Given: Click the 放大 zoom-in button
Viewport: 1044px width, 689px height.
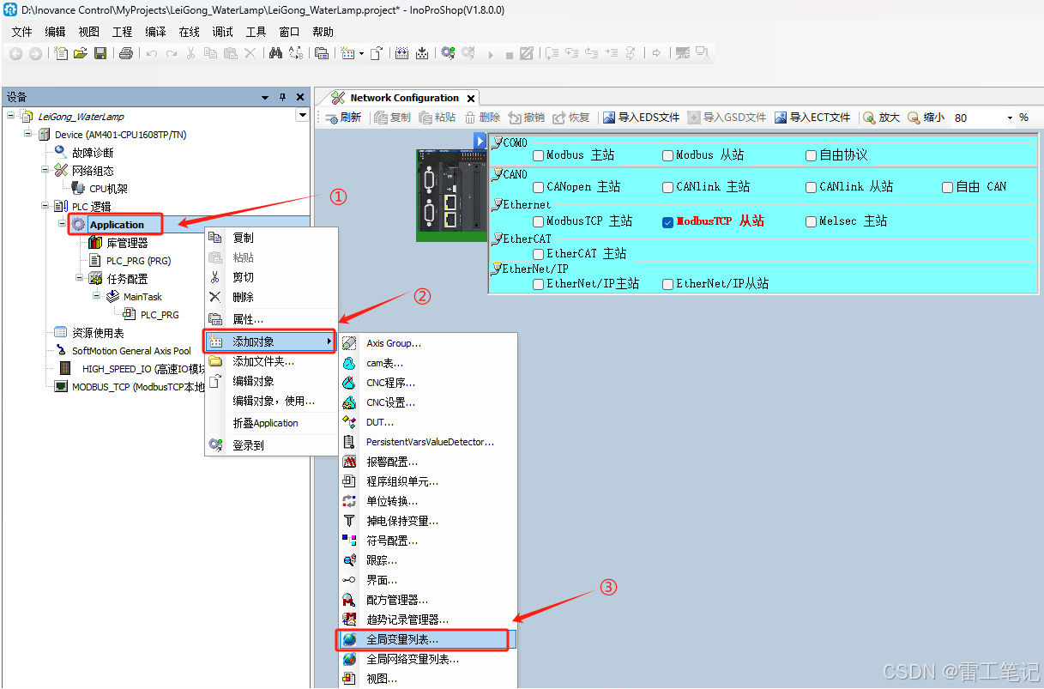Looking at the screenshot, I should click(x=882, y=118).
